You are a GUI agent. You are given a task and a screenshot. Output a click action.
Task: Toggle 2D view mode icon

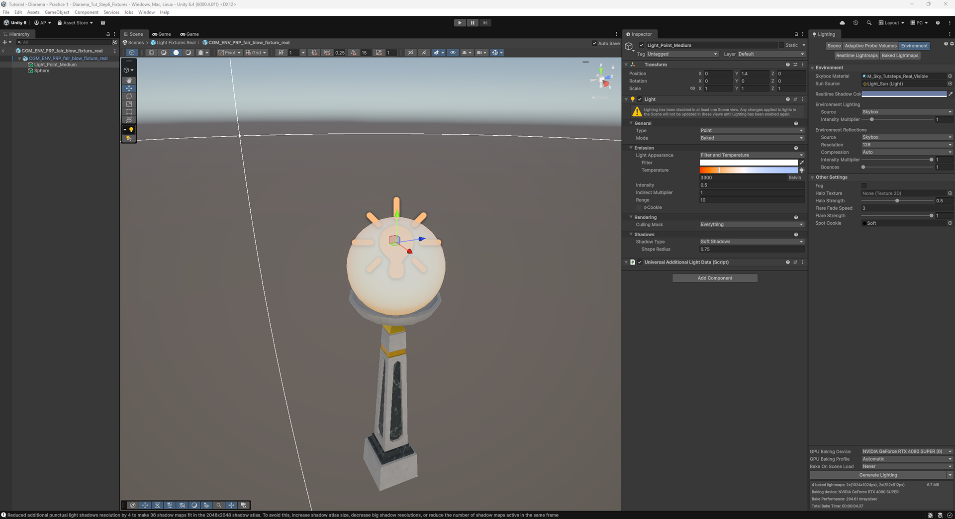click(410, 53)
